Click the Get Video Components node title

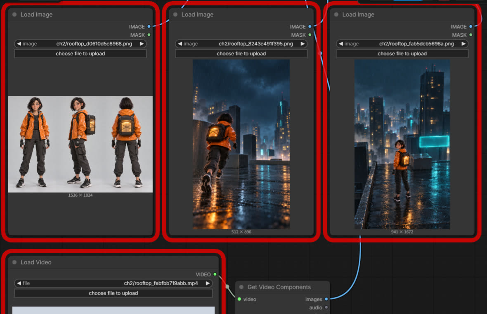[279, 287]
